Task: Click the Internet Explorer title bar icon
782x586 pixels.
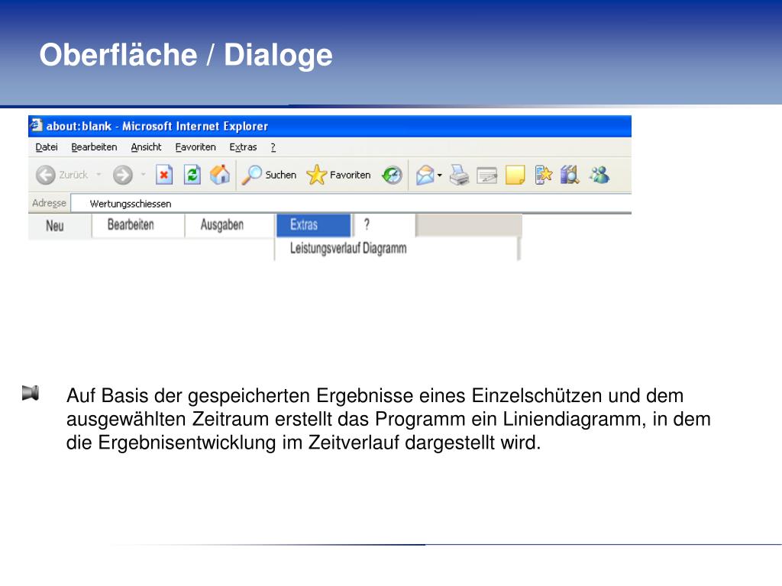Action: 37,124
